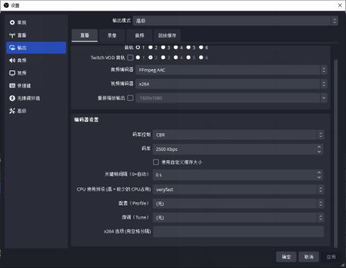Click the 取消 button
The height and width of the screenshot is (268, 346).
309,257
